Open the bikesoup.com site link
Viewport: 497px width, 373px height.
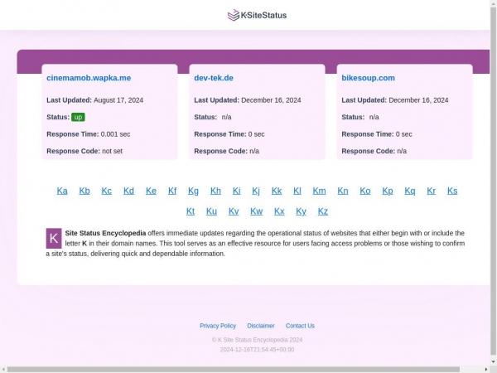pos(369,78)
